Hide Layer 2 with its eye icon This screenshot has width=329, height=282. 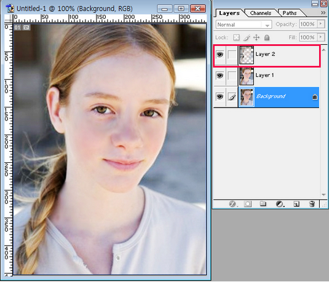coord(220,55)
